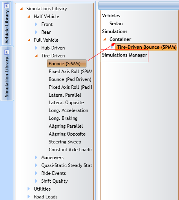The width and height of the screenshot is (179, 200).
Task: Select Aligning Opposite simulation
Action: 67,134
